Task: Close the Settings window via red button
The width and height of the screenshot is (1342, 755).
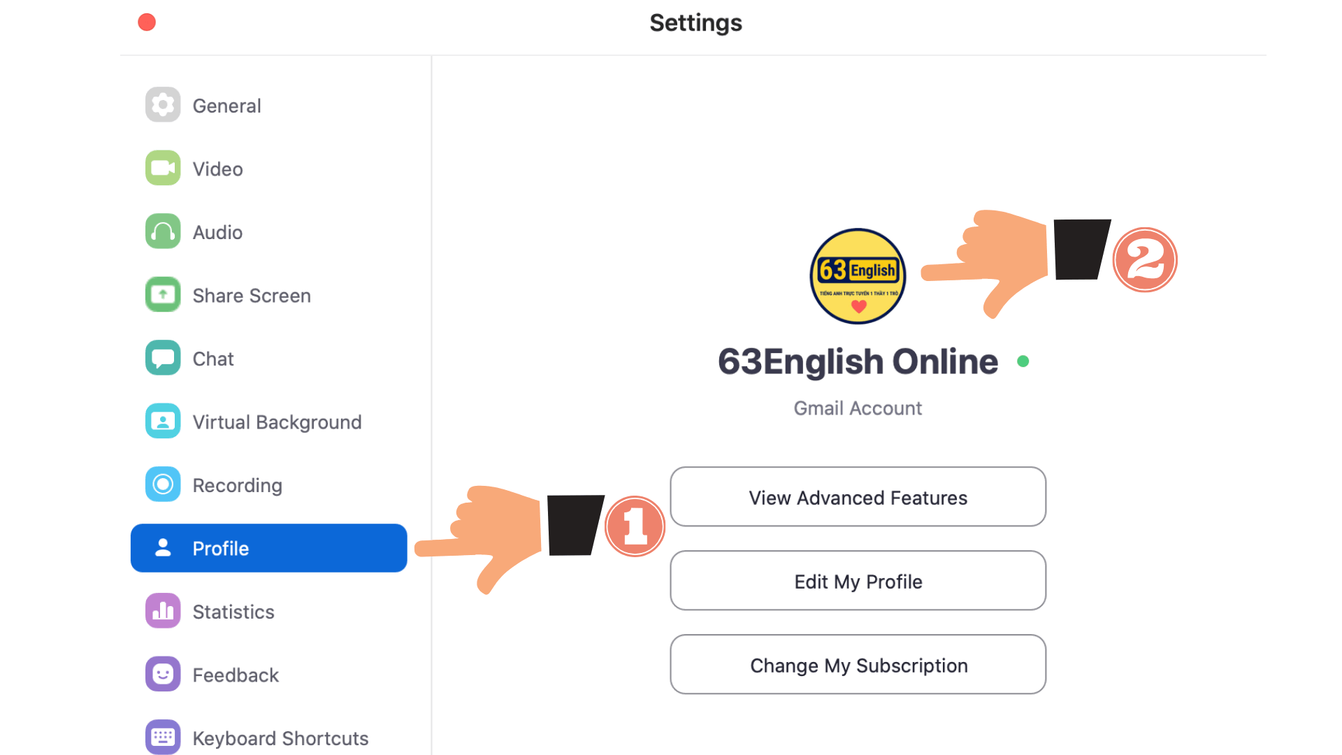Action: click(147, 22)
